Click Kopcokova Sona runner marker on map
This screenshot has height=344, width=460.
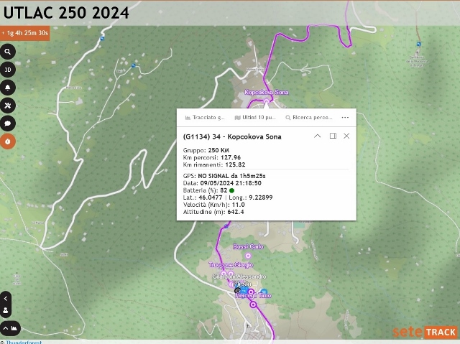coord(267,101)
